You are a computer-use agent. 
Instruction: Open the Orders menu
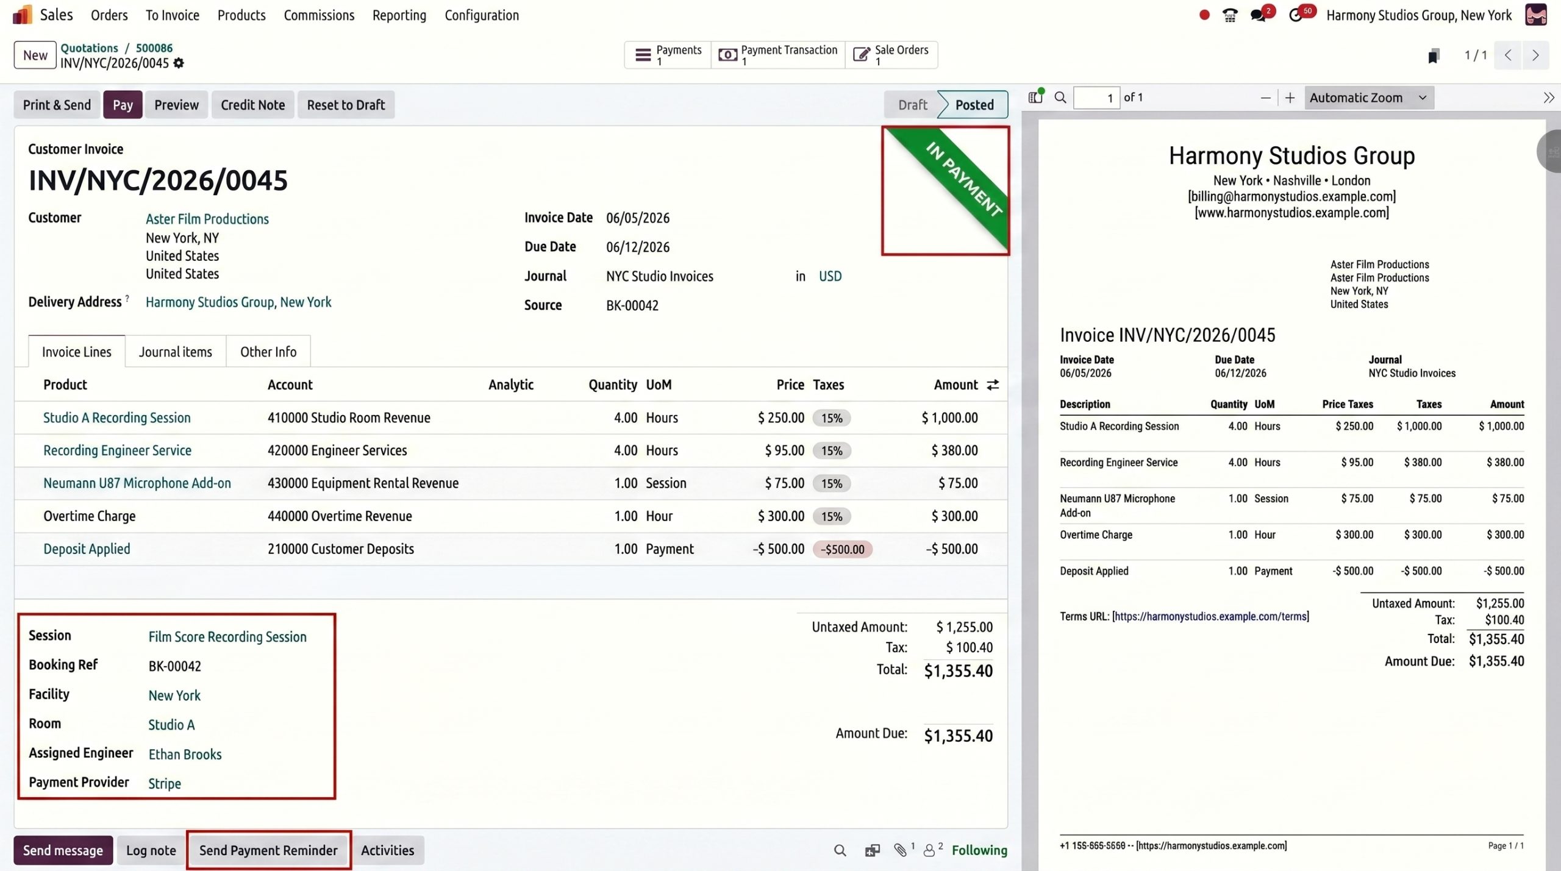point(109,15)
